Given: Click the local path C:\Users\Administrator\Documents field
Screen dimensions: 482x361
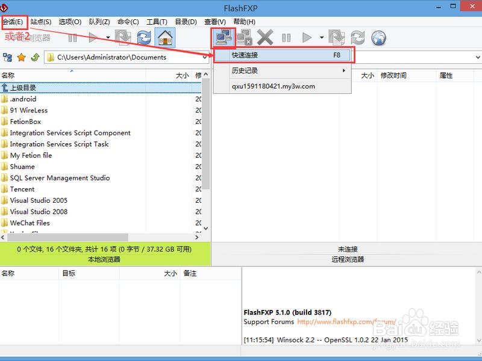Looking at the screenshot, I should 127,57.
